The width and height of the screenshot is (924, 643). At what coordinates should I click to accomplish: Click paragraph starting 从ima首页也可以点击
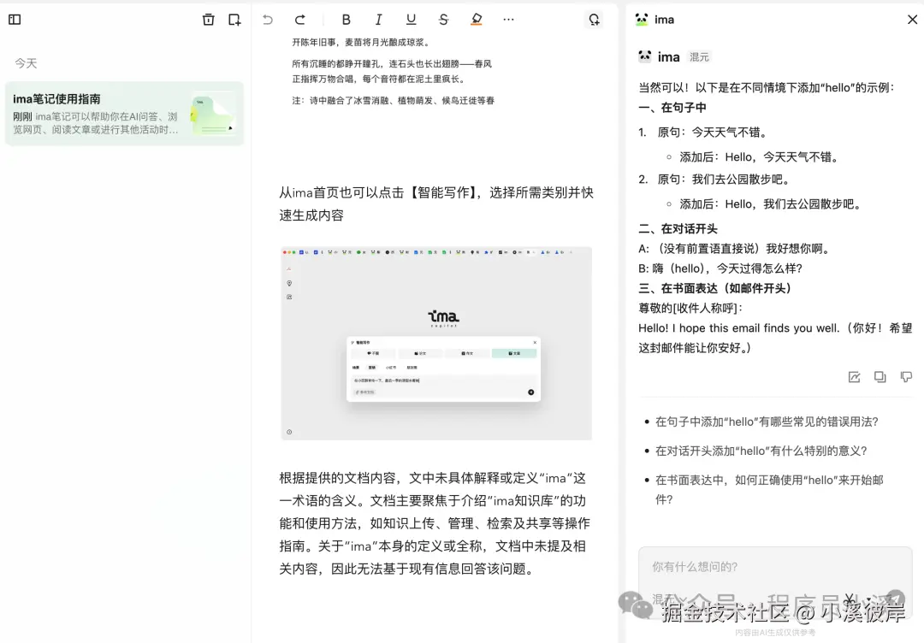pyautogui.click(x=436, y=204)
